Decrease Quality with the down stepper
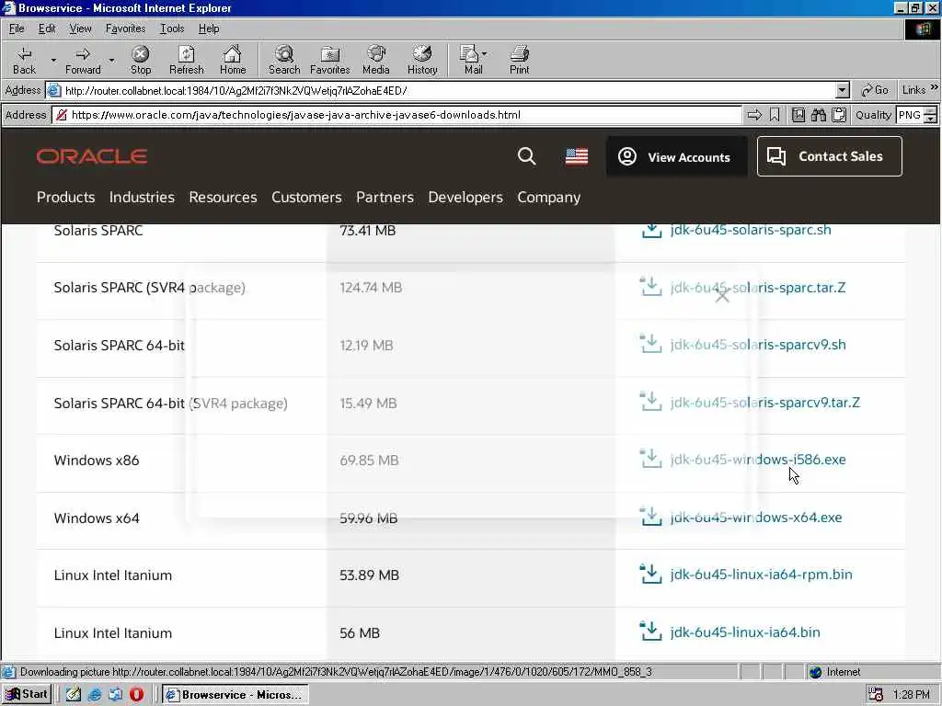Screen dimensions: 942x706 pos(931,119)
